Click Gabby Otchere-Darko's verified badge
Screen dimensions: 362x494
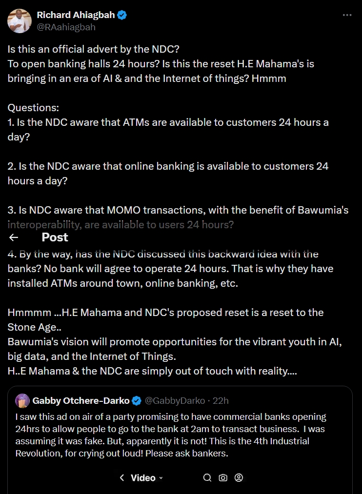click(137, 401)
